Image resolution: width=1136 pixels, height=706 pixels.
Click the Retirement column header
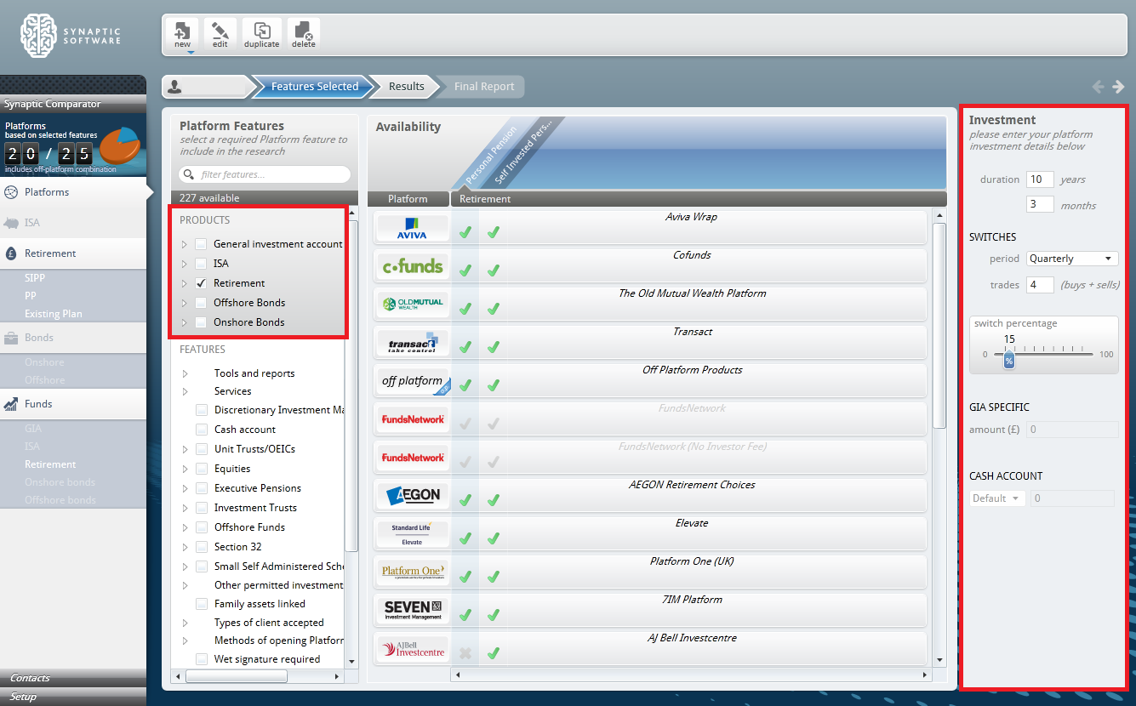(698, 199)
